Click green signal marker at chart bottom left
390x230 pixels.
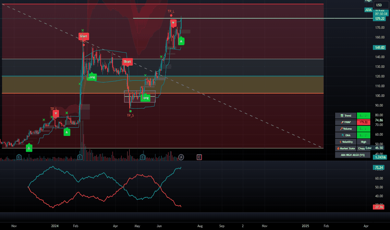[x=29, y=148]
